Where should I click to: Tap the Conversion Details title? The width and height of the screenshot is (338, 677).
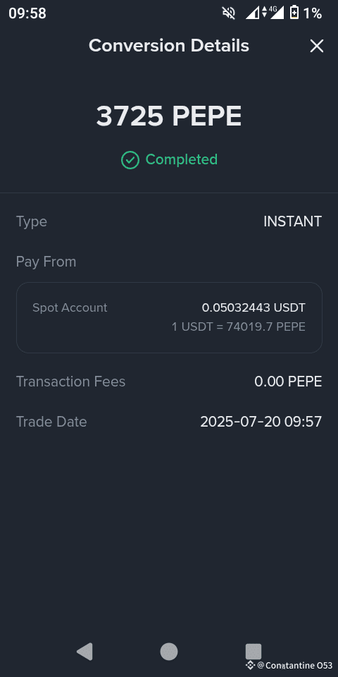[169, 46]
